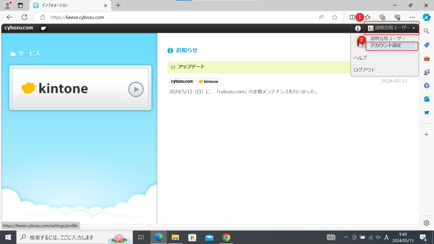Image resolution: width=434 pixels, height=244 pixels.
Task: Open the Copilot icon in Edge
Action: pos(426,17)
